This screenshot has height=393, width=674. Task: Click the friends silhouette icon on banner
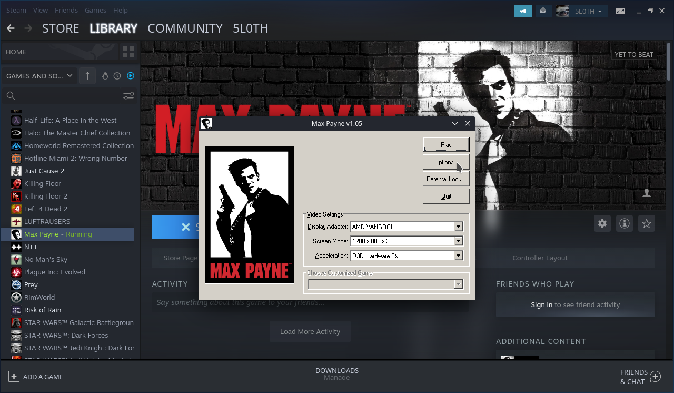pos(647,193)
